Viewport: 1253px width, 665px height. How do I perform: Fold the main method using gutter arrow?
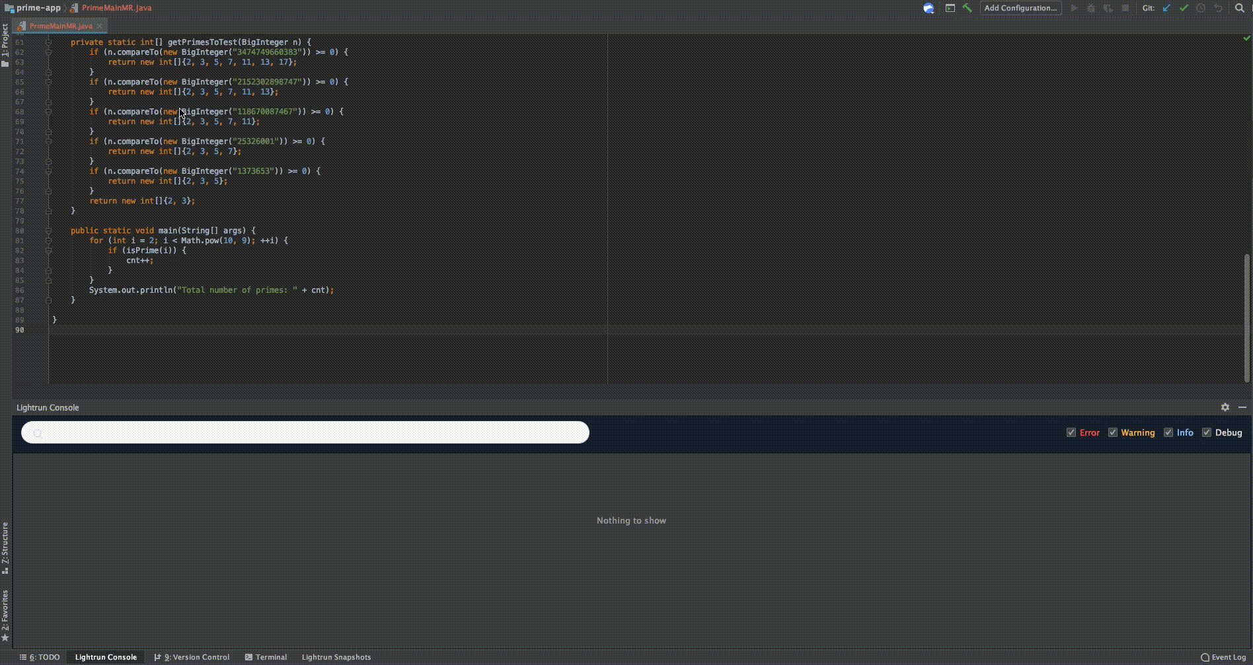[48, 230]
